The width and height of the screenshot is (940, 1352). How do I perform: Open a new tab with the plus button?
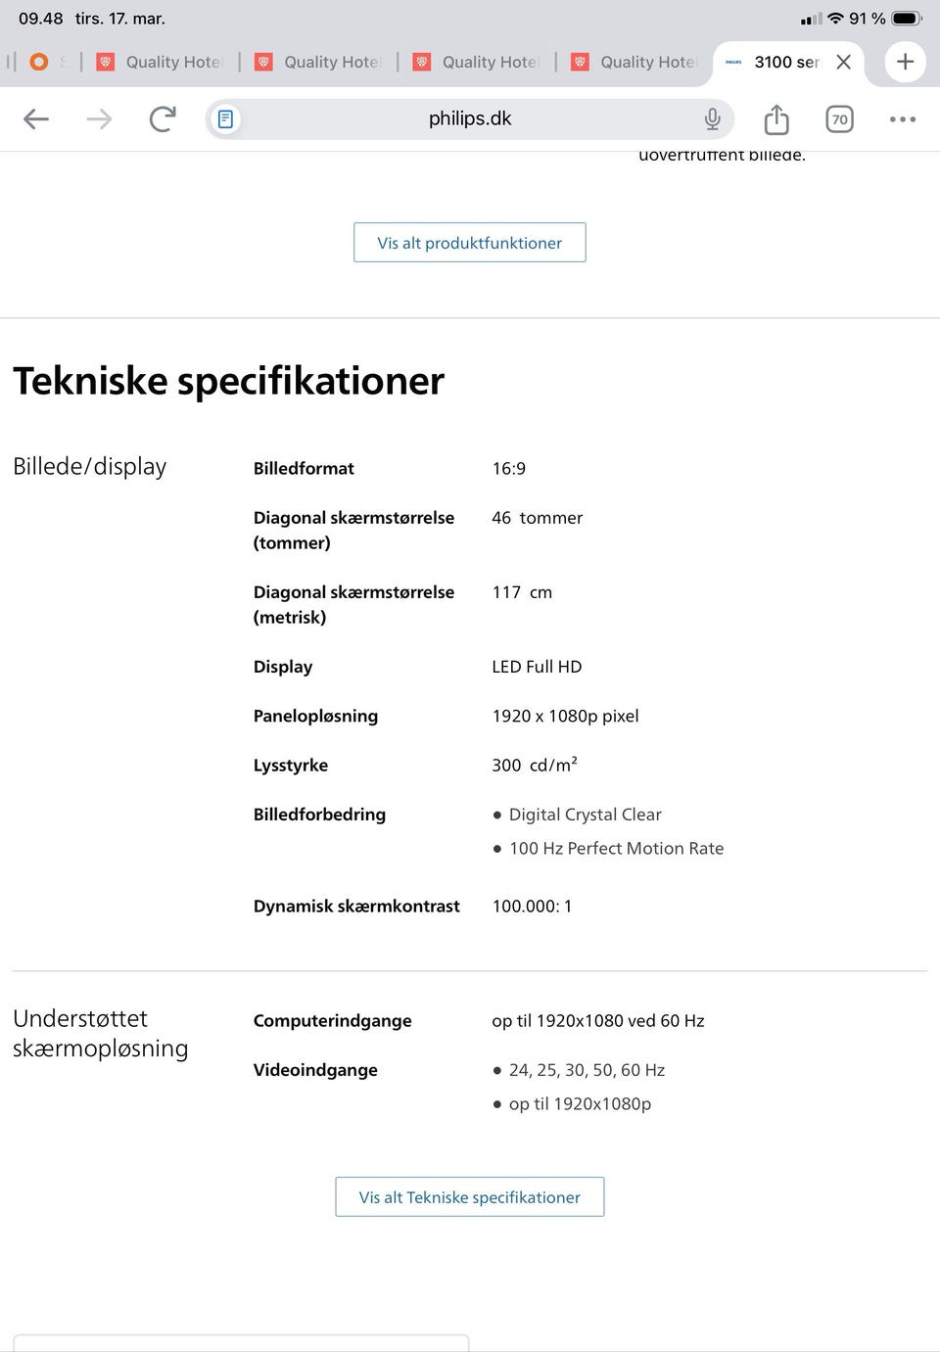905,62
